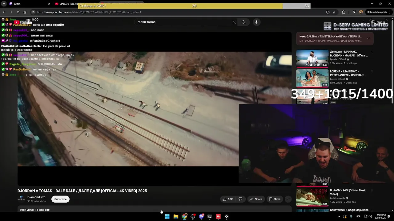394x221 pixels.
Task: Open the microphone tray icon
Action: [x=351, y=216]
